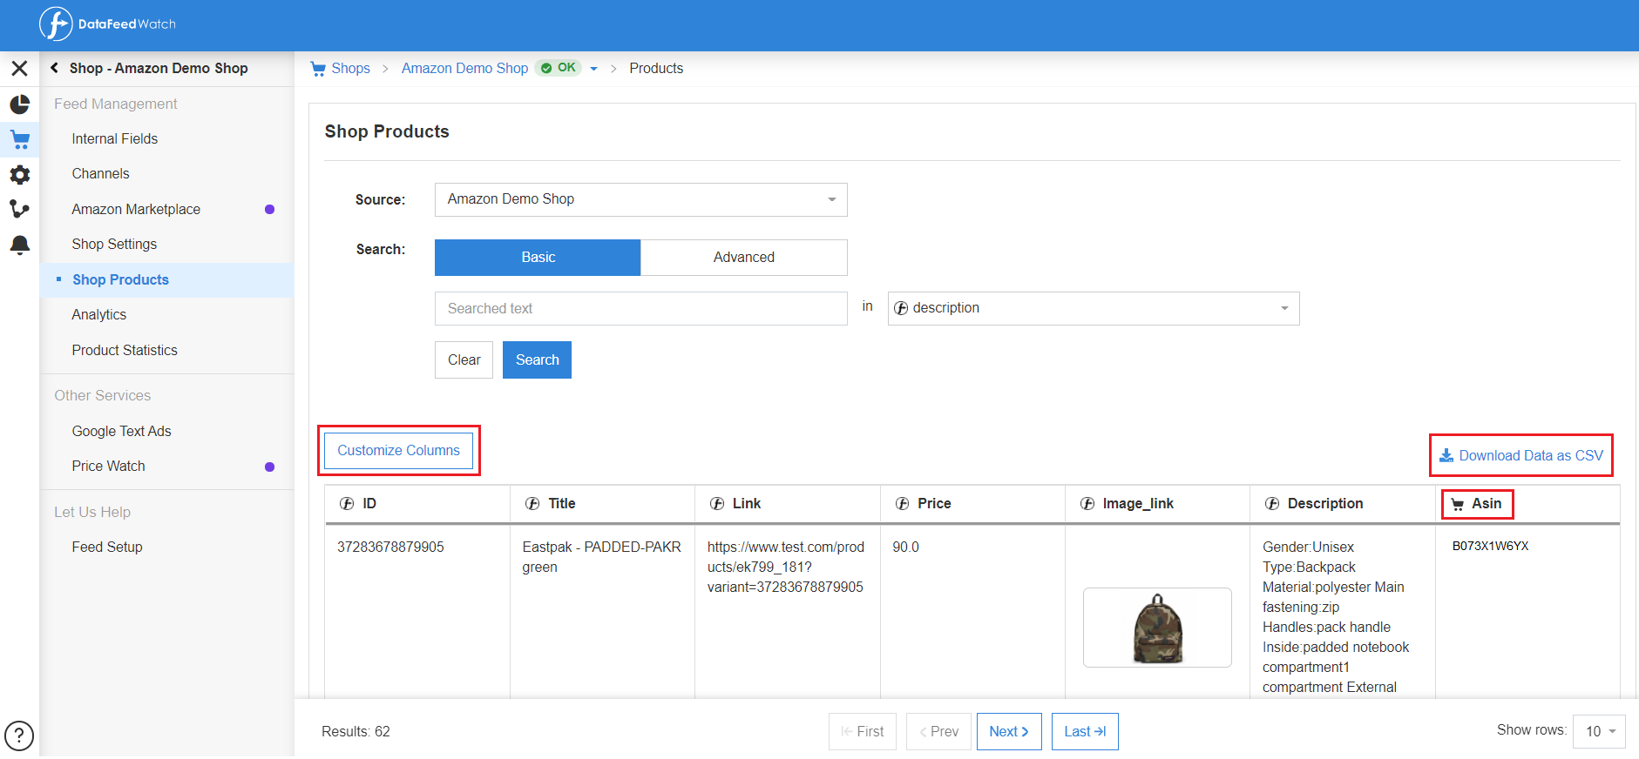The image size is (1639, 759).
Task: Click ASIN value B073X1W6YX
Action: (1490, 546)
